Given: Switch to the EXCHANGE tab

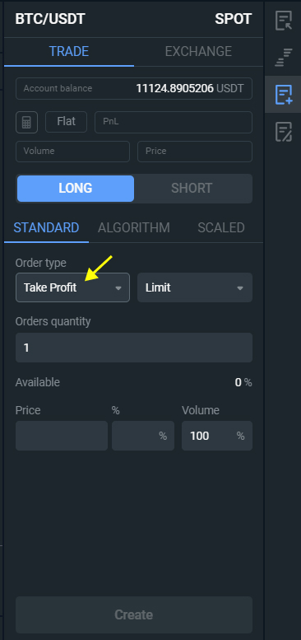Looking at the screenshot, I should [x=198, y=51].
